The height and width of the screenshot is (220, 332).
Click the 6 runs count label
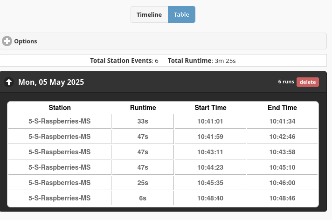286,82
